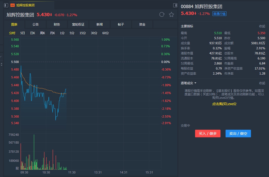
Task: Select the 日K chart period
Action: tap(33, 33)
